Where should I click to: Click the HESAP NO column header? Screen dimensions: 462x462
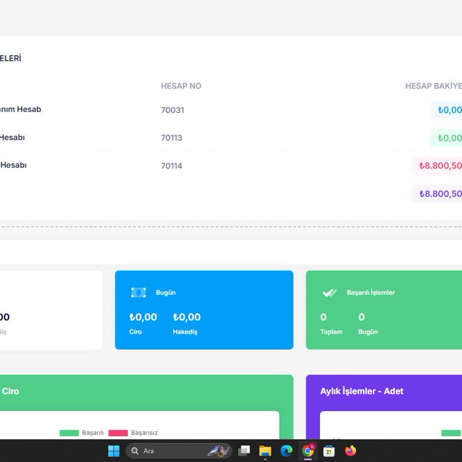[181, 86]
